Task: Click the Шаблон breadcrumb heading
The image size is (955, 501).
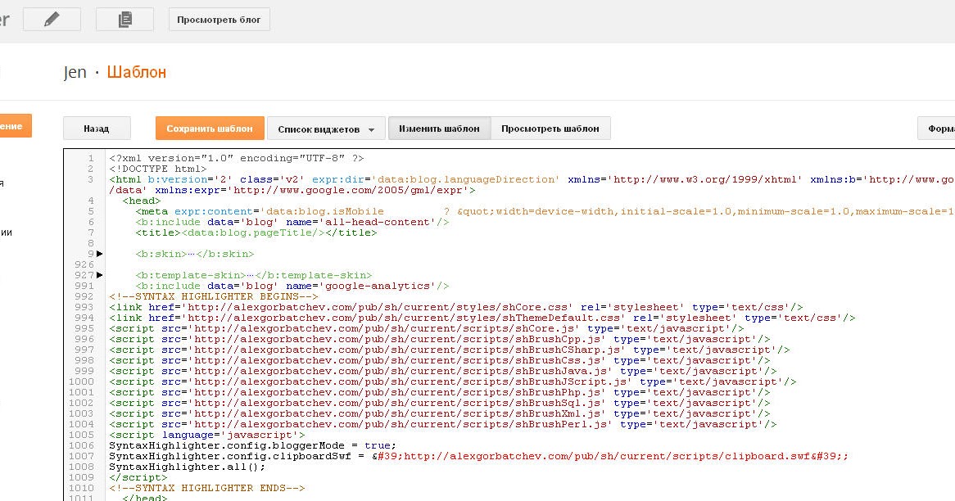Action: click(x=137, y=72)
